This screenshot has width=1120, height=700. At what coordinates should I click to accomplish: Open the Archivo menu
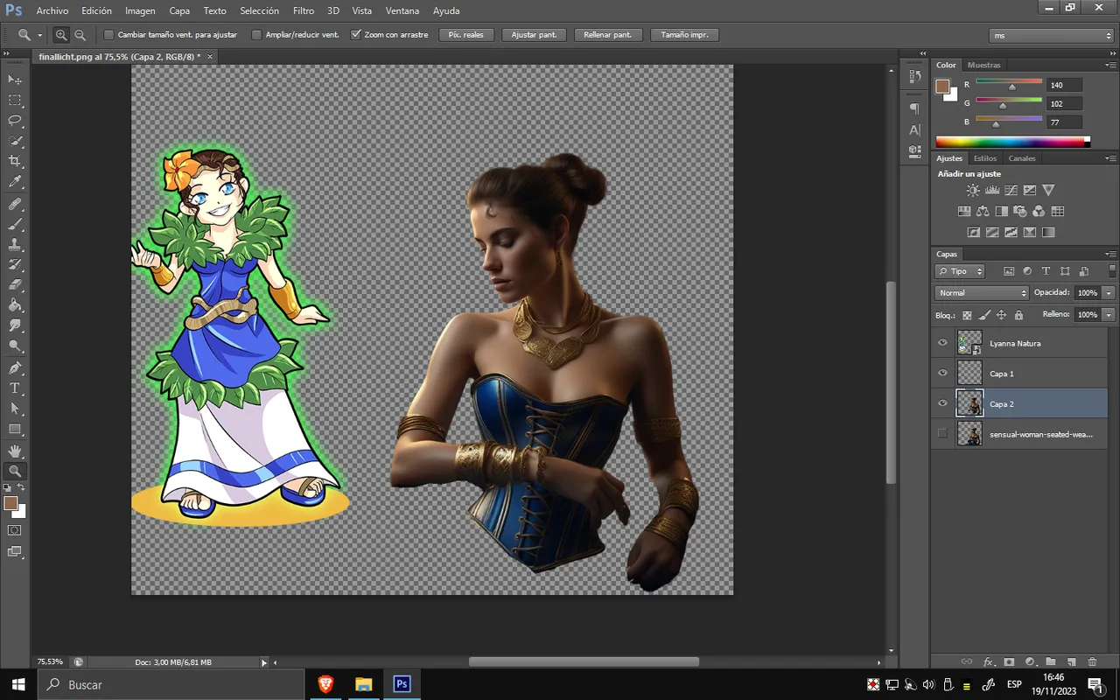tap(52, 10)
